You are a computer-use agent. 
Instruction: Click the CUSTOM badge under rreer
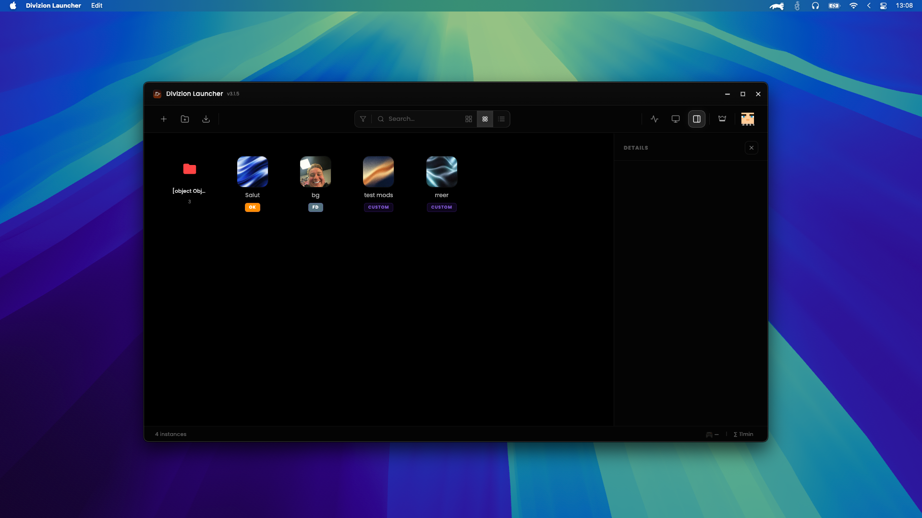pyautogui.click(x=442, y=207)
